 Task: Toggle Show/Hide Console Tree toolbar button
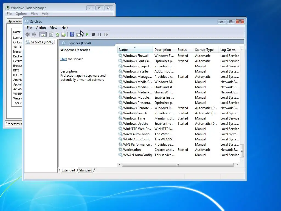(x=43, y=34)
